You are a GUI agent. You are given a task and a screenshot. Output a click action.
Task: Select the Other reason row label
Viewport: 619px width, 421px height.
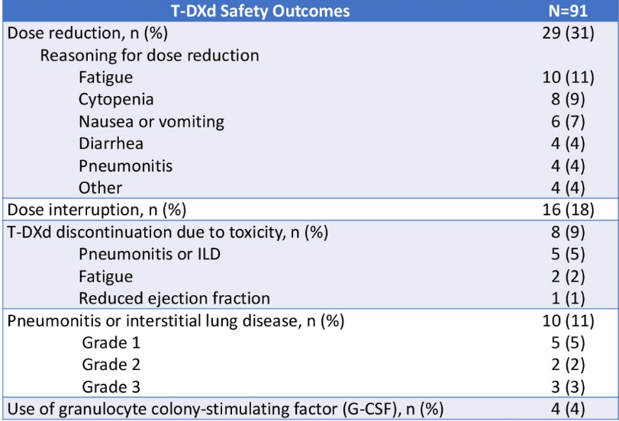click(100, 188)
